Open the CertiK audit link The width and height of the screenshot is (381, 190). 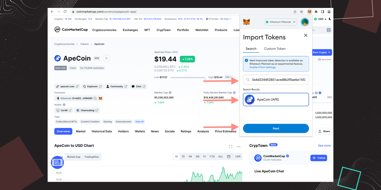click(63, 110)
